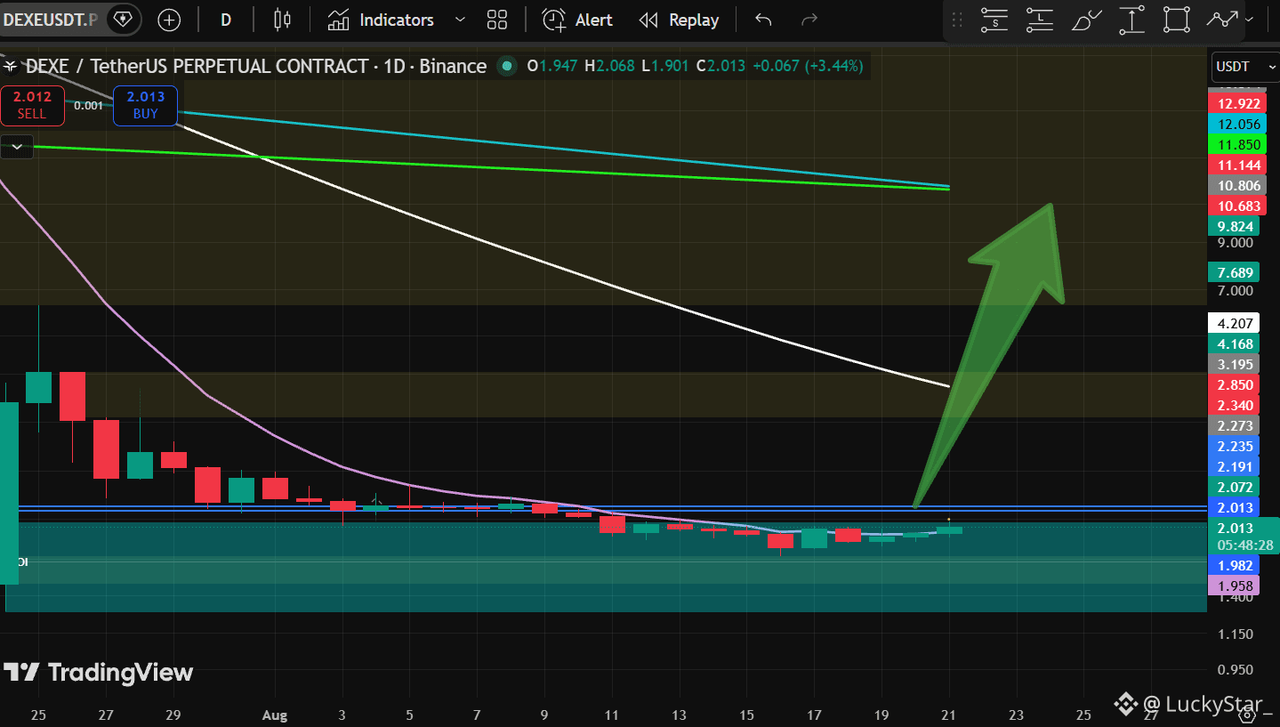Redo the chart action
The width and height of the screenshot is (1280, 727).
tap(809, 20)
